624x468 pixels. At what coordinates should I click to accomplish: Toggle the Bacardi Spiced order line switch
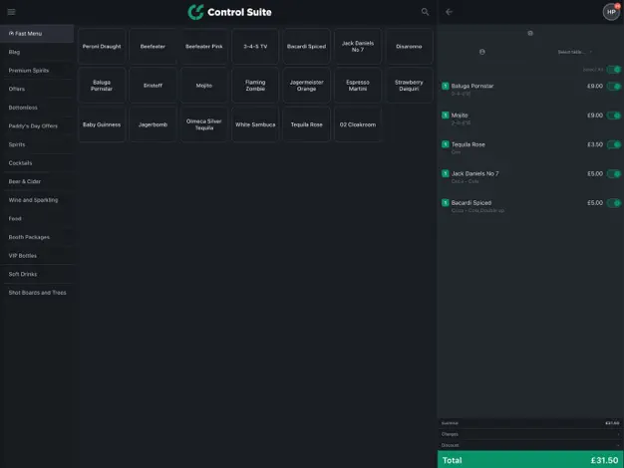[614, 203]
